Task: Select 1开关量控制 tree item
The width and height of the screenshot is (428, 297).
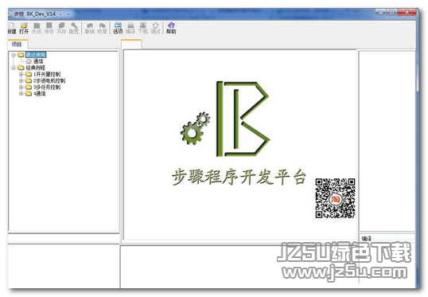Action: click(47, 74)
